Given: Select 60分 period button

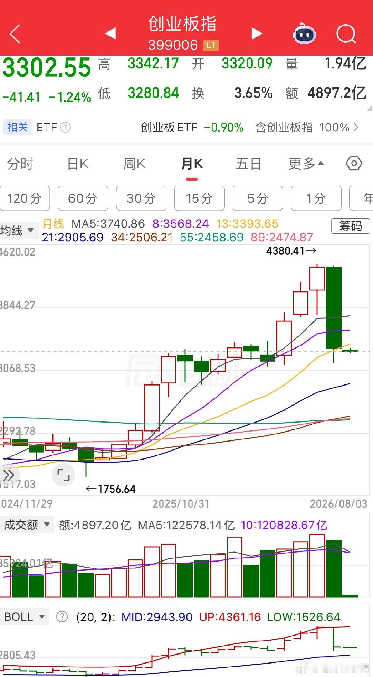Looking at the screenshot, I should 83,198.
